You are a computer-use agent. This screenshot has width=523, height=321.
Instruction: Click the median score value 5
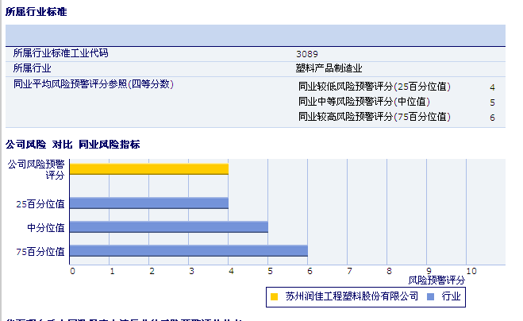[492, 102]
